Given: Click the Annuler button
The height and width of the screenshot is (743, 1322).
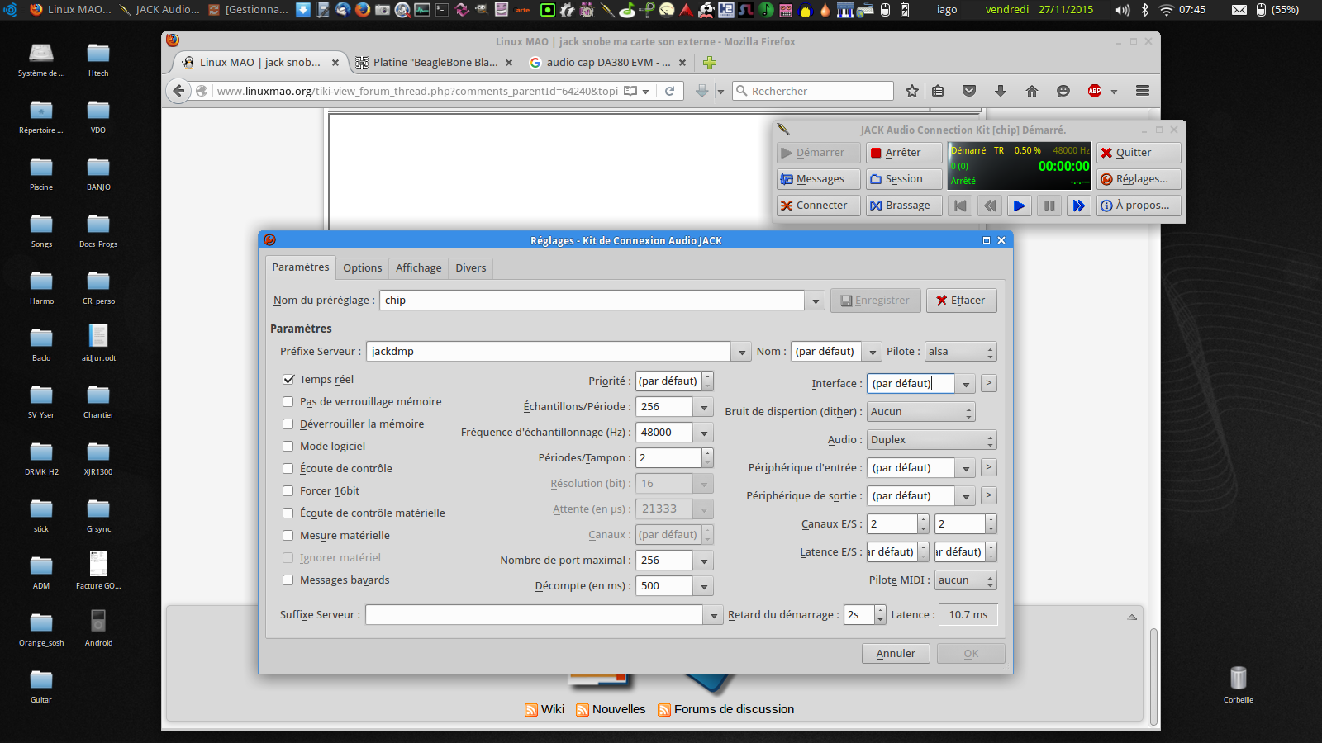Looking at the screenshot, I should tap(896, 654).
